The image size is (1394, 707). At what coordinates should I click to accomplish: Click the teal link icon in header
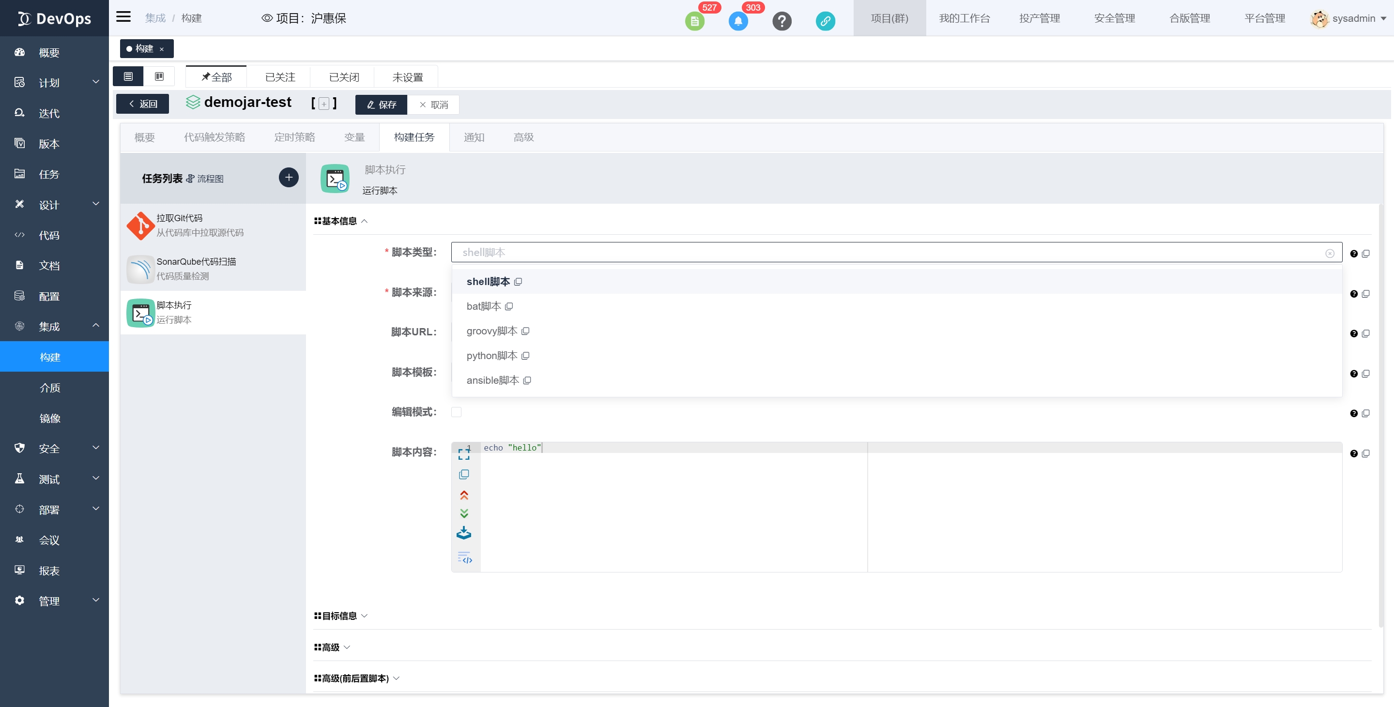pyautogui.click(x=825, y=21)
